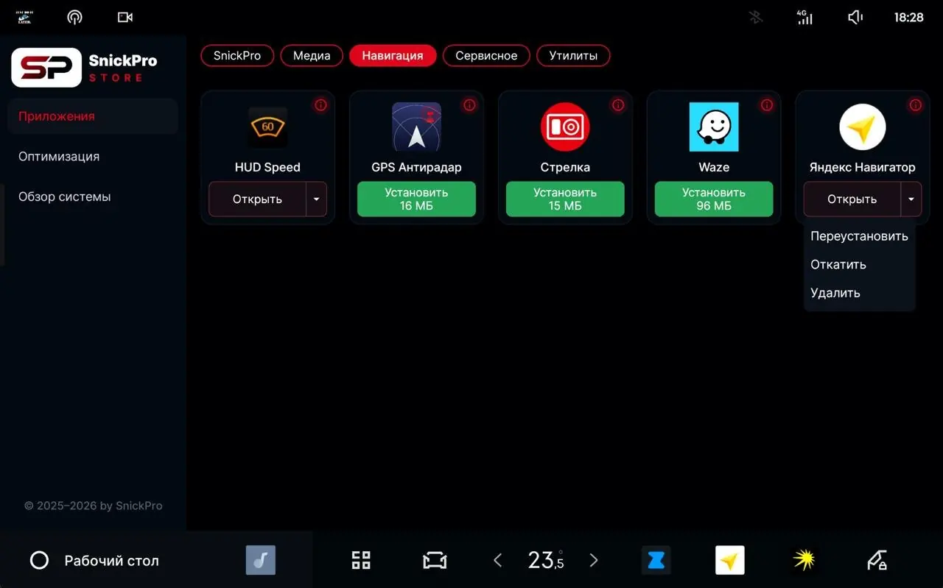This screenshot has width=943, height=588.
Task: Click the Waze app title
Action: [x=714, y=168]
